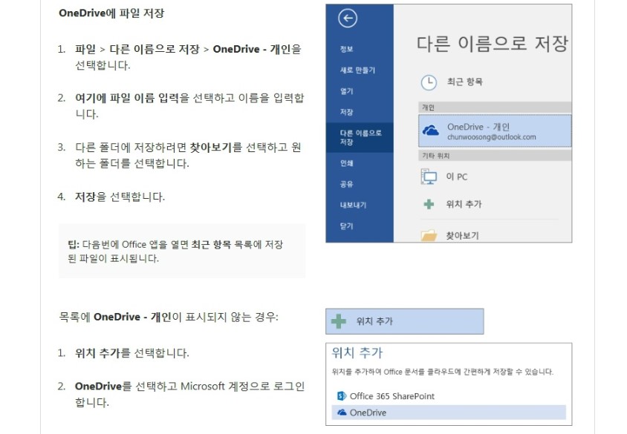The width and height of the screenshot is (627, 434).
Task: Click 목록에 OneDrive - 개인이 표시되지 않는 heading
Action: [169, 317]
